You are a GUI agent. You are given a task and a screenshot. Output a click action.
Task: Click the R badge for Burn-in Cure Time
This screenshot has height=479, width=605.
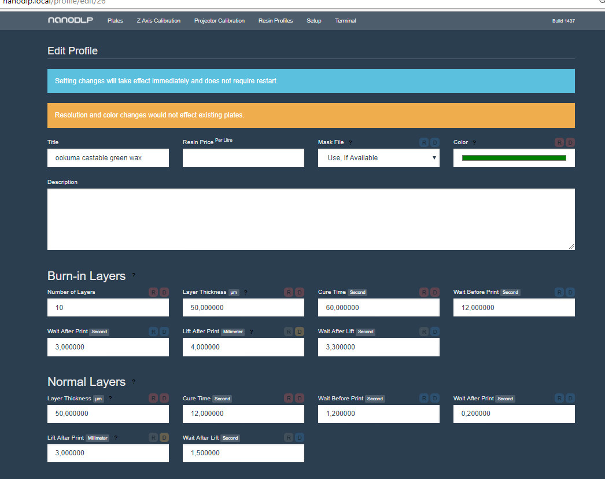point(424,292)
